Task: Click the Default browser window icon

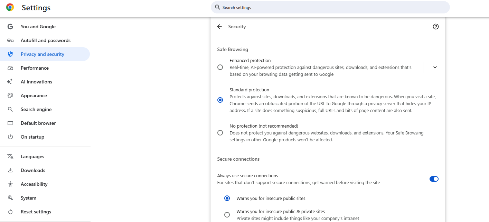Action: click(x=10, y=123)
